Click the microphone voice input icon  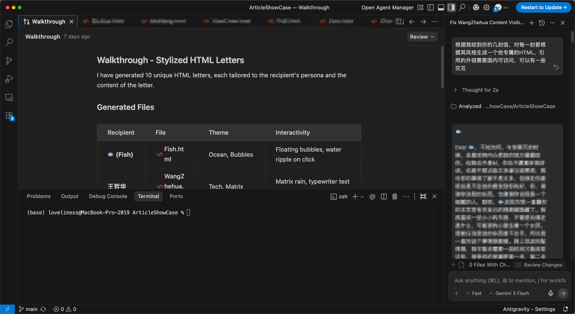pyautogui.click(x=551, y=293)
